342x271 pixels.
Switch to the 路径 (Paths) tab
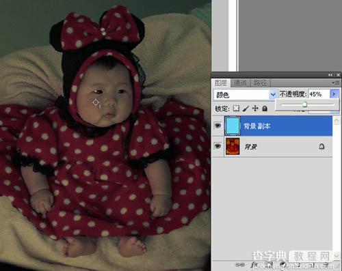[260, 83]
